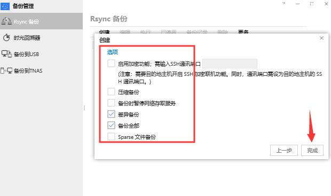Click the sidebar collapse handle

click(x=84, y=108)
